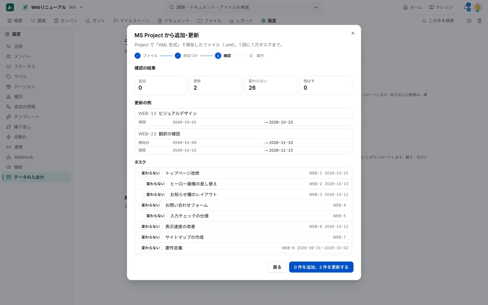Click the 飛ばす 0 summary card
Image resolution: width=488 pixels, height=305 pixels.
[326, 85]
